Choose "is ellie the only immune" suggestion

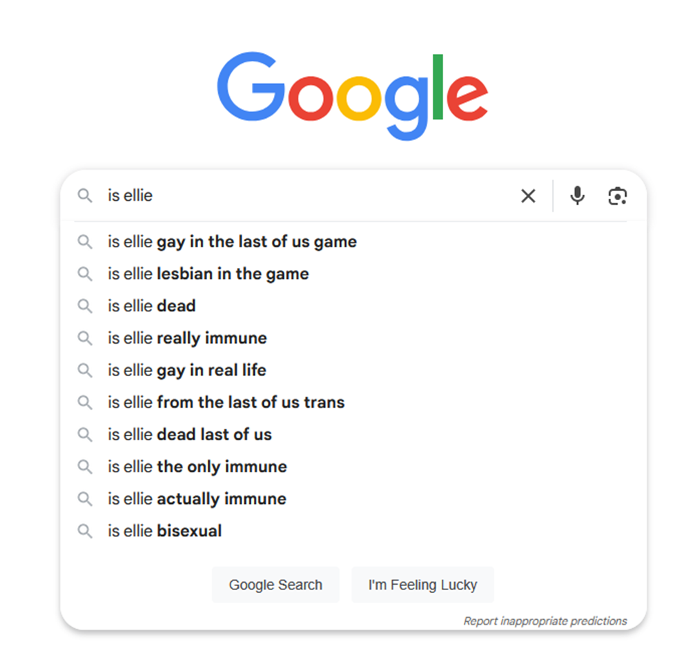pos(197,467)
